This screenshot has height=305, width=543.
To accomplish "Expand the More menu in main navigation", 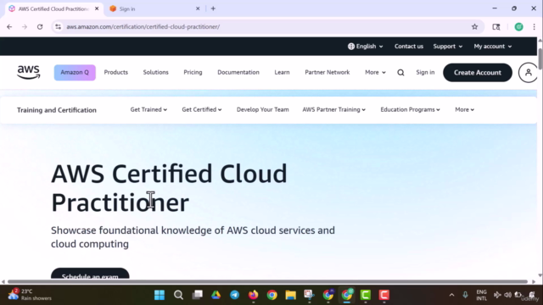I will (x=375, y=72).
